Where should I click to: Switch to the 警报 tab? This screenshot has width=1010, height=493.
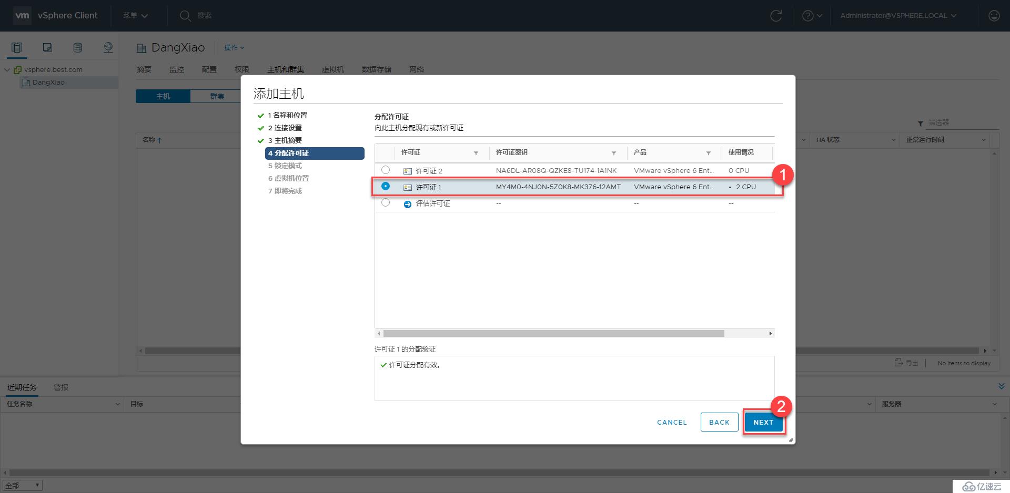tap(61, 387)
